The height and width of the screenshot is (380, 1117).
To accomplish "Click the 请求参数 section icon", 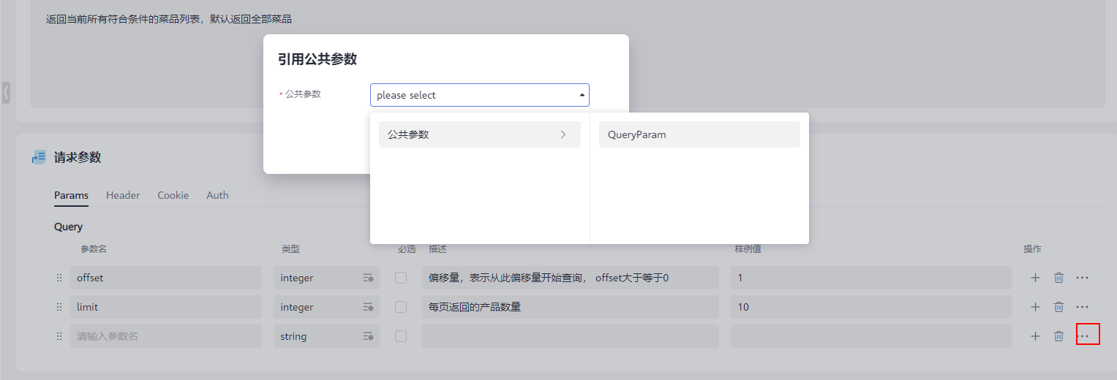I will [39, 157].
